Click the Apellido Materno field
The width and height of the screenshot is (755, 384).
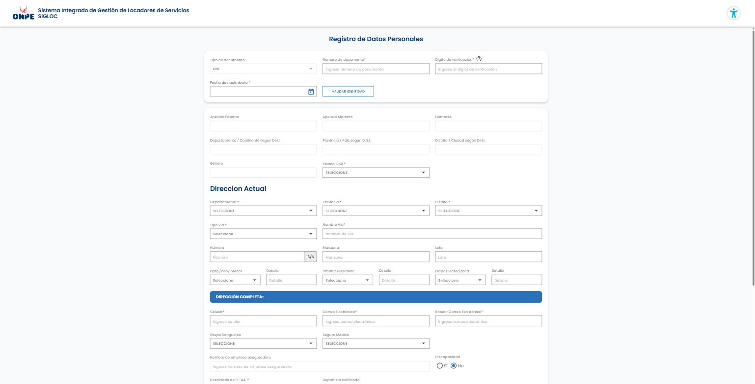point(376,126)
